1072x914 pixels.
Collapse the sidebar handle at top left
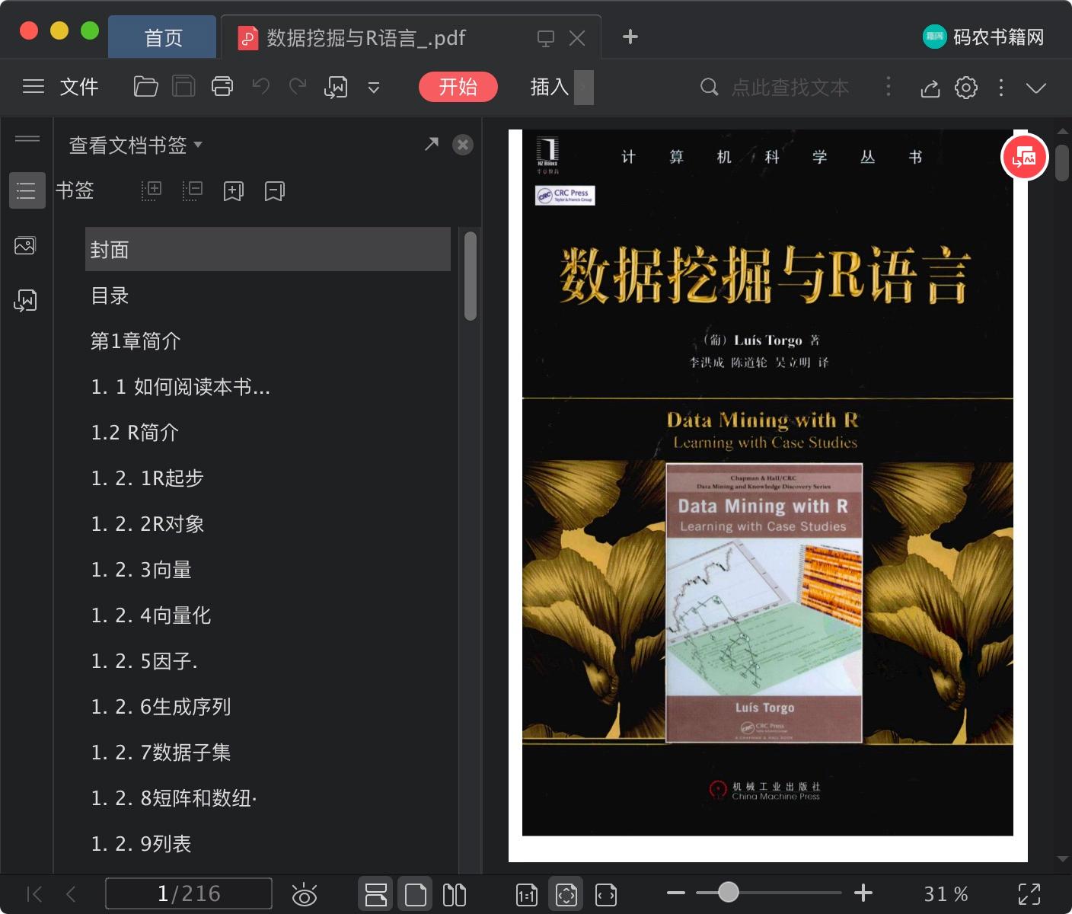[x=27, y=139]
